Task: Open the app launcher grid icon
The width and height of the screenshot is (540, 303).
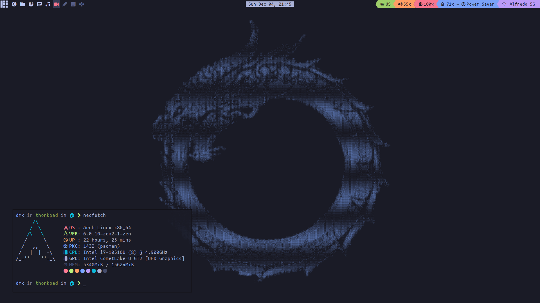Action: [4, 4]
